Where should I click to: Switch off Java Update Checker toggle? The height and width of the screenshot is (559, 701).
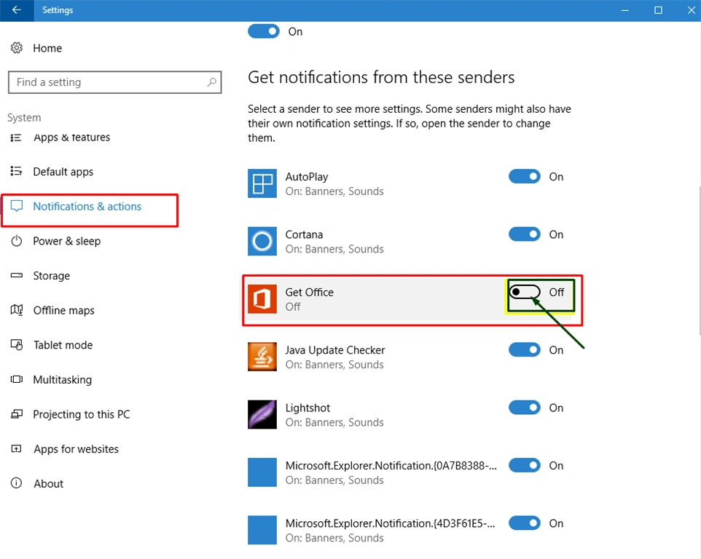pos(525,349)
